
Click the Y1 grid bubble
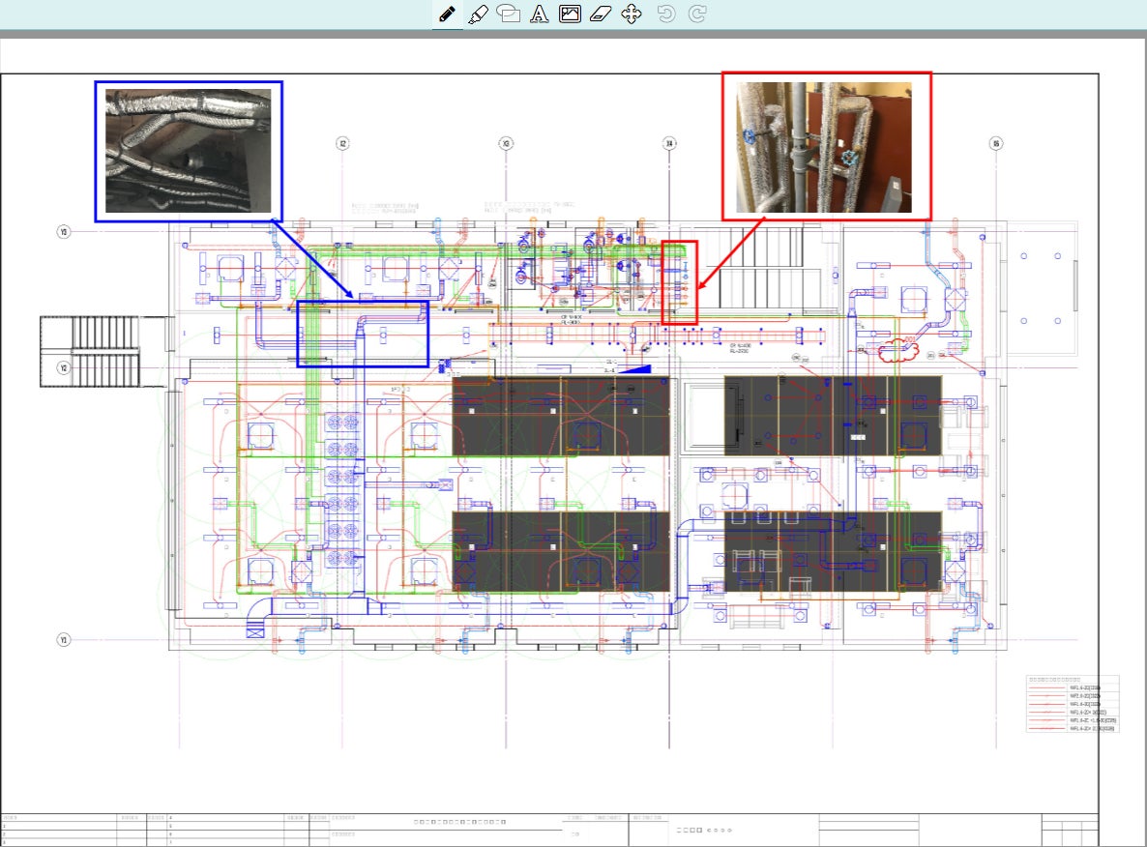(x=64, y=640)
